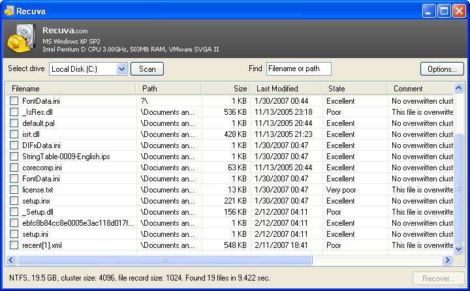Click the Find filename or path field
This screenshot has width=470, height=291.
click(299, 69)
